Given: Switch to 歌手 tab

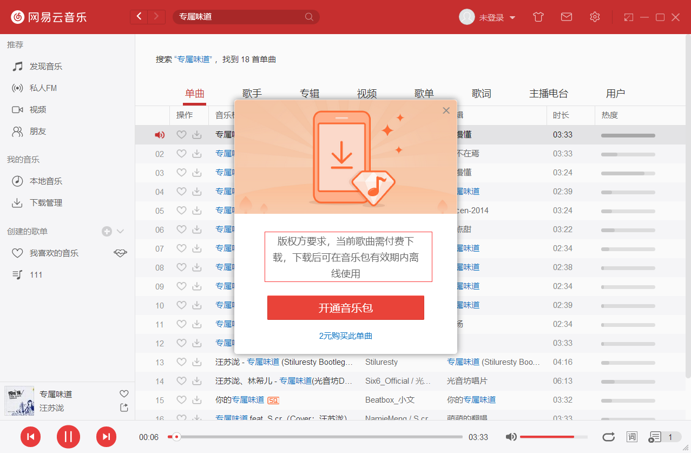Looking at the screenshot, I should (252, 94).
